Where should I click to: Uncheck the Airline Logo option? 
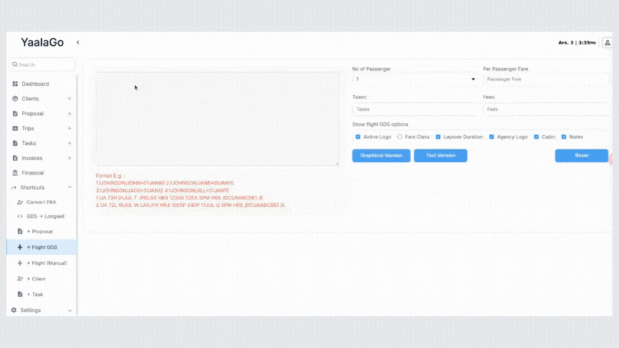pos(358,137)
